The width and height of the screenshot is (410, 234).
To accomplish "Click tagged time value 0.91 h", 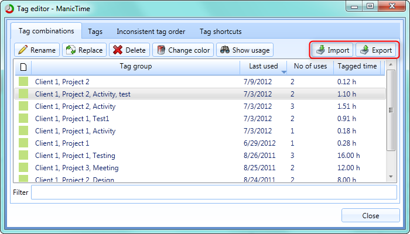I will (347, 119).
